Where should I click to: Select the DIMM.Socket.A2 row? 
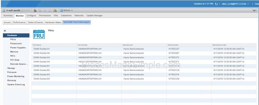144,53
